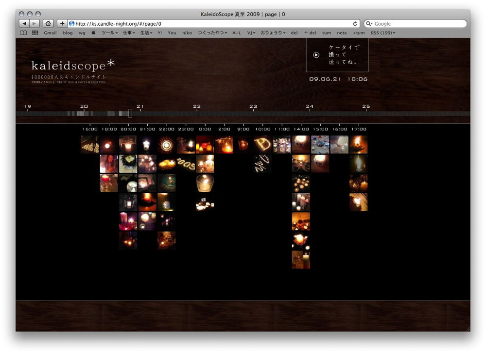Open the +tum bookmark

359,33
